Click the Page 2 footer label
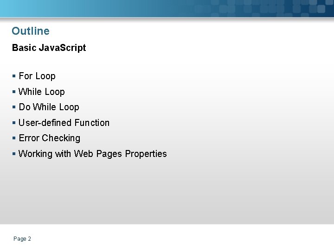This screenshot has height=250, width=334. (x=22, y=239)
